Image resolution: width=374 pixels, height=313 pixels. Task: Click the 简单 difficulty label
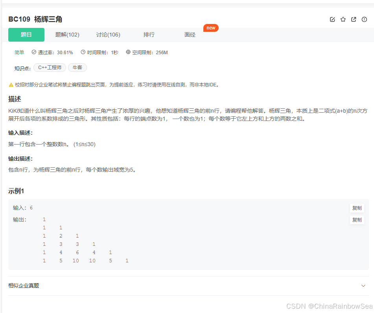point(19,52)
